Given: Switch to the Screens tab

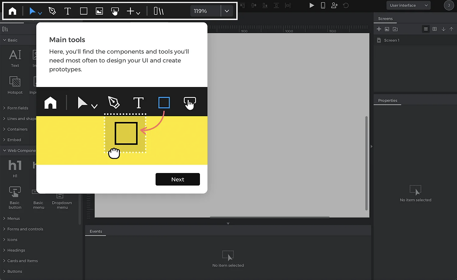Looking at the screenshot, I should click(385, 19).
